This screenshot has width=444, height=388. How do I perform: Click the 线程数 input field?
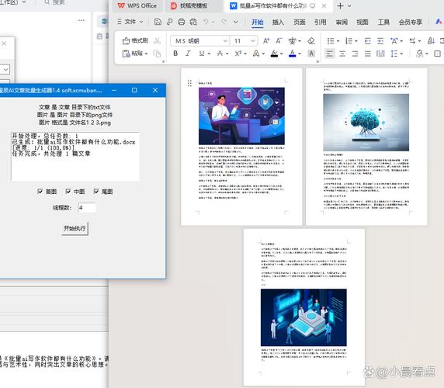pyautogui.click(x=87, y=208)
